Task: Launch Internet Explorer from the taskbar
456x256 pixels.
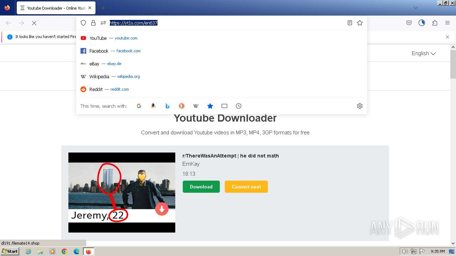Action: (x=28, y=251)
